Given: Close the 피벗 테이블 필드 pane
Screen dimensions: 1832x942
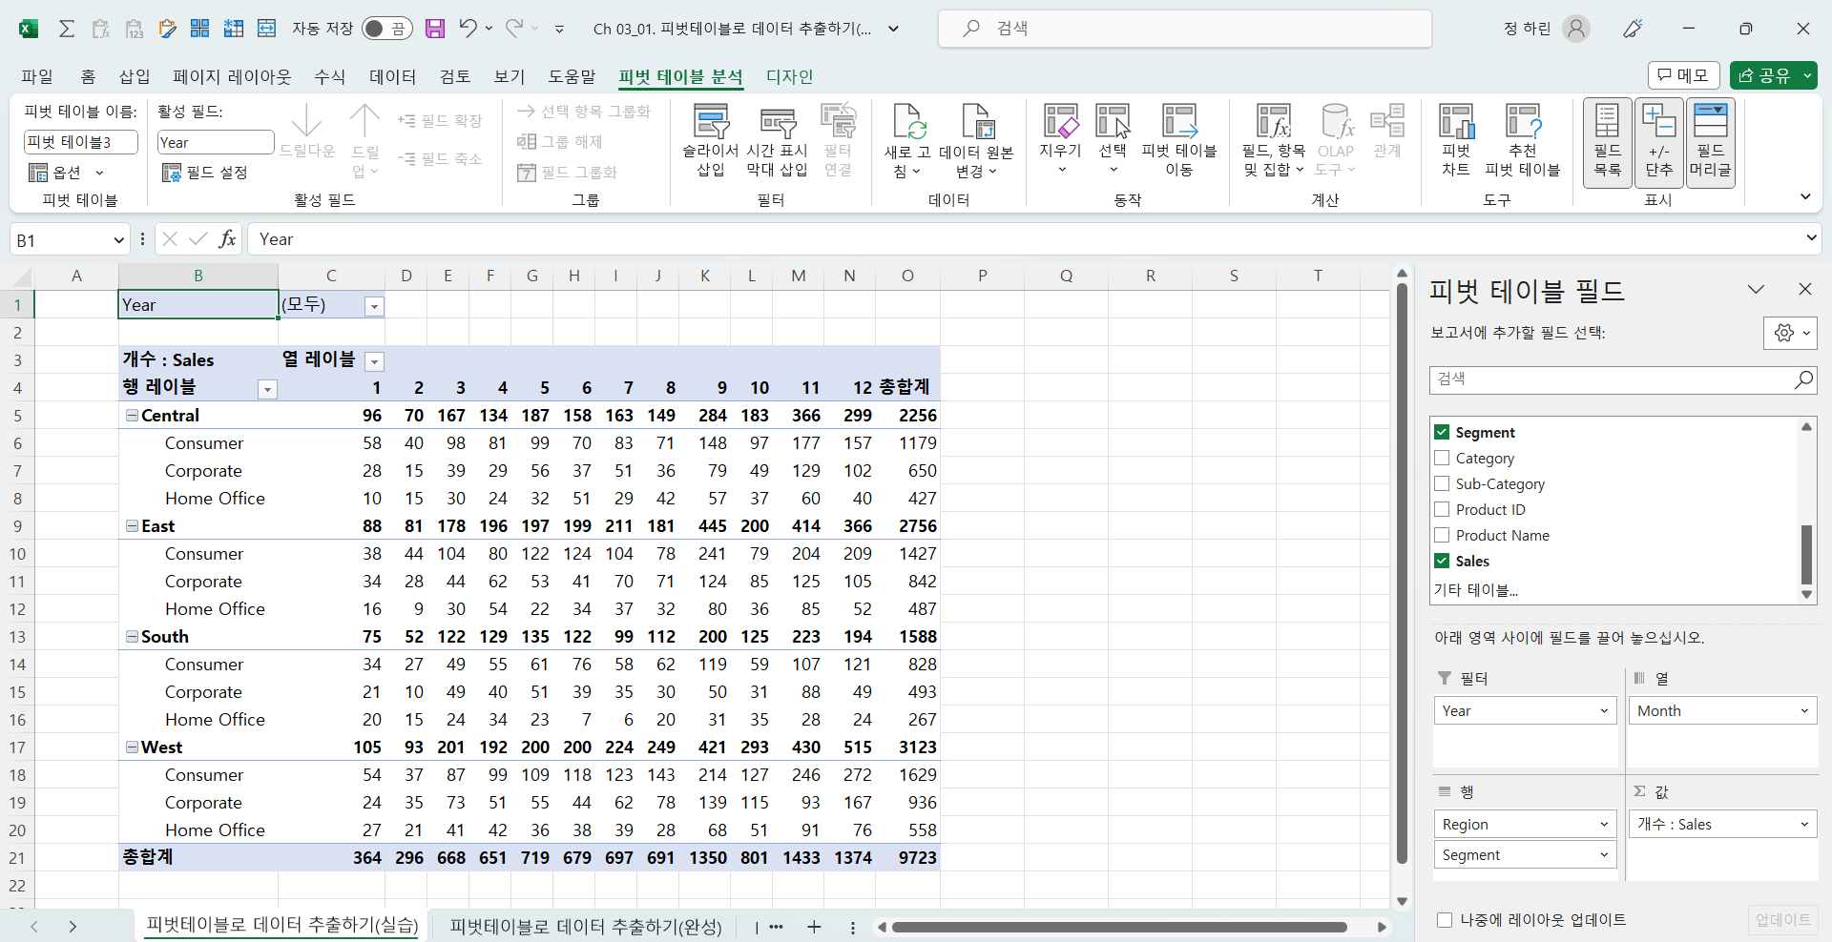Looking at the screenshot, I should [x=1804, y=289].
